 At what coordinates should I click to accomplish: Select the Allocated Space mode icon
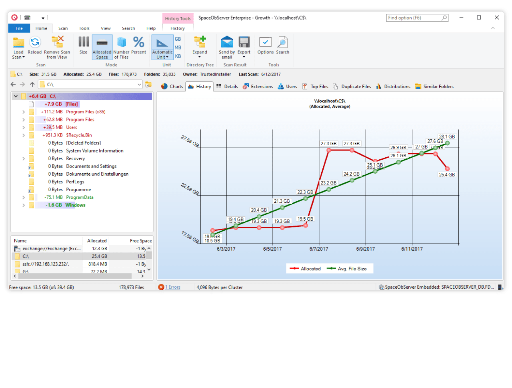pyautogui.click(x=102, y=47)
